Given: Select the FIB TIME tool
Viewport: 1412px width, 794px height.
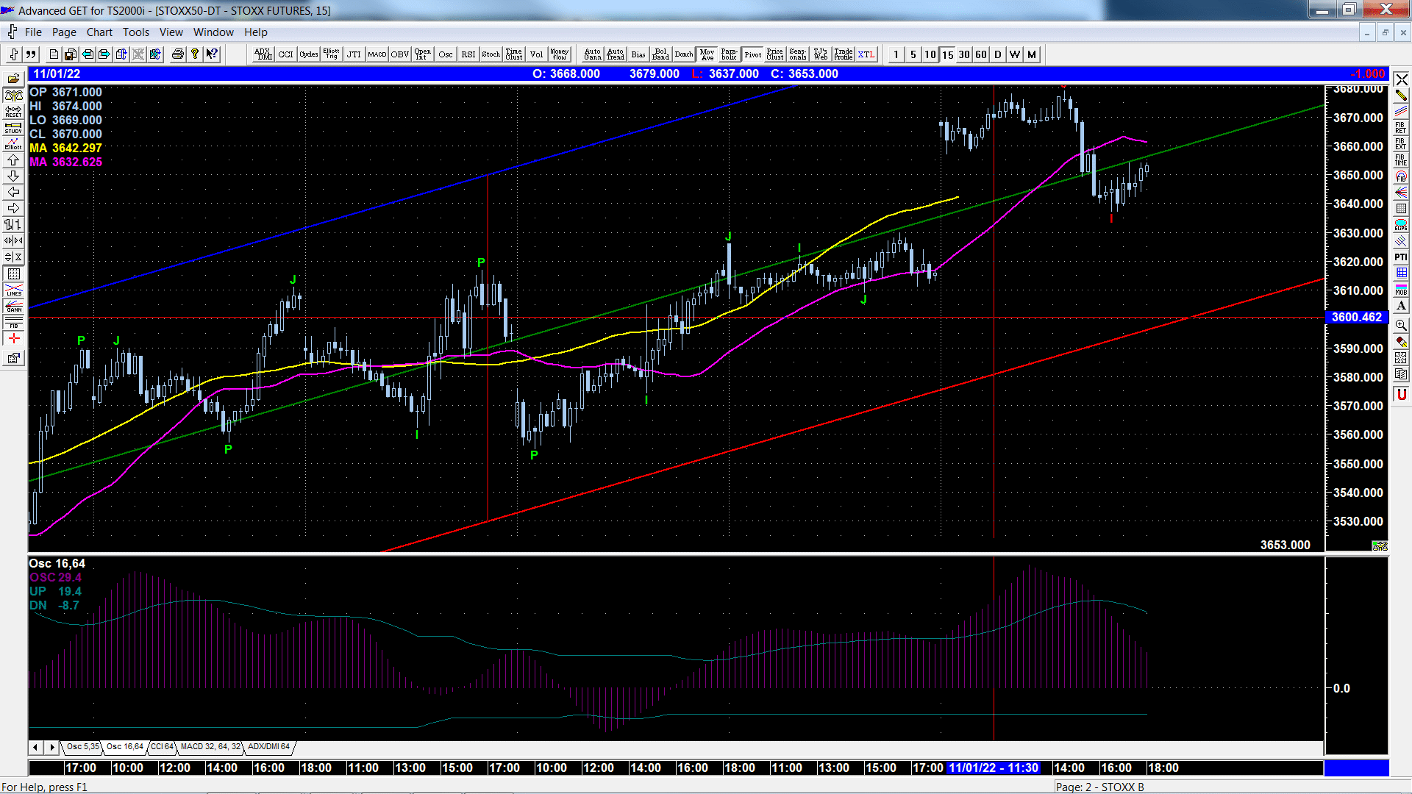Looking at the screenshot, I should [x=1401, y=160].
